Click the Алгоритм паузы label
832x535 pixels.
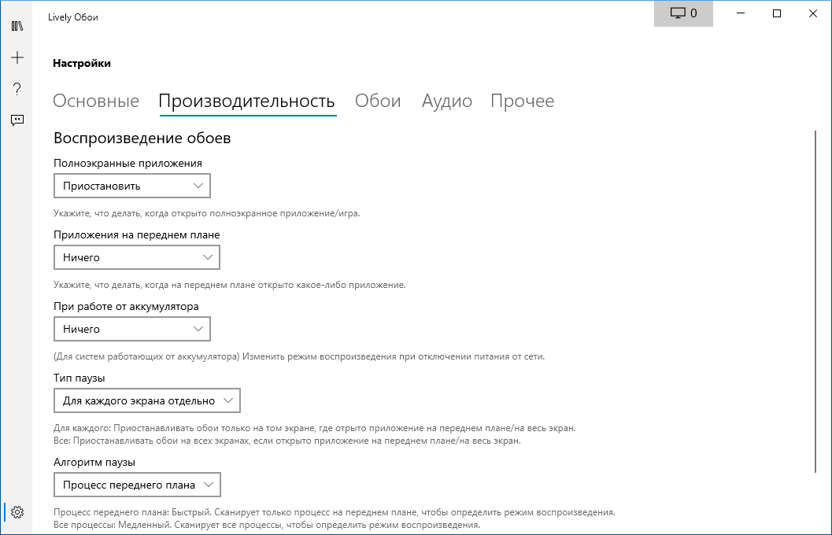coord(94,463)
